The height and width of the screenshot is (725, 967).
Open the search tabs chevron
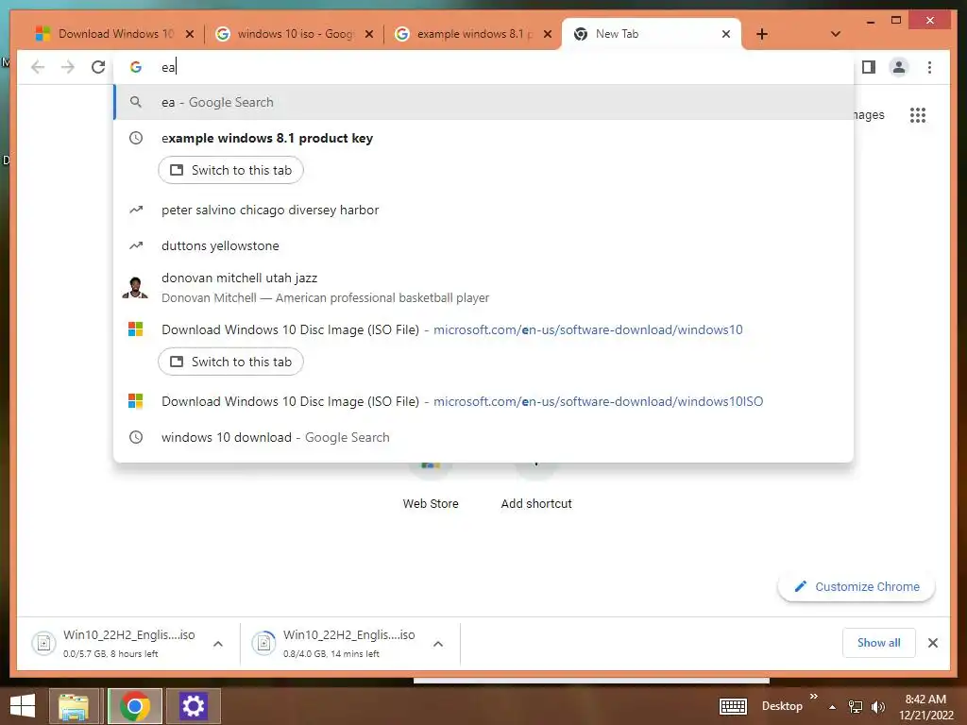tap(836, 34)
